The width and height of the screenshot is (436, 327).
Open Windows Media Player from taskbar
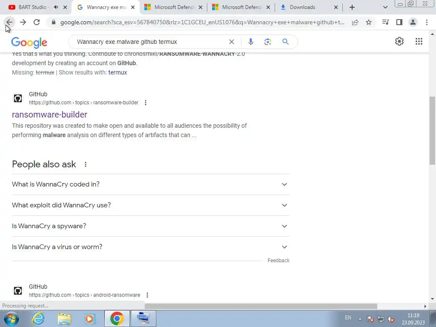[90, 318]
